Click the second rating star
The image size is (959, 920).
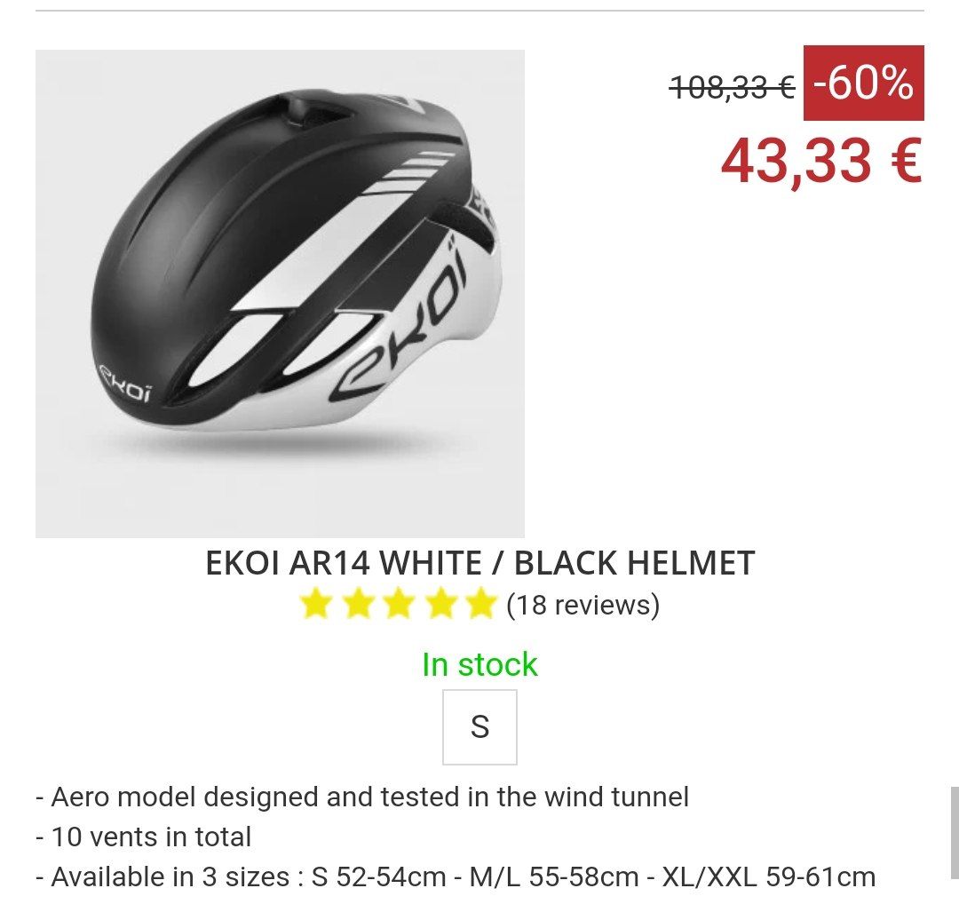point(359,604)
